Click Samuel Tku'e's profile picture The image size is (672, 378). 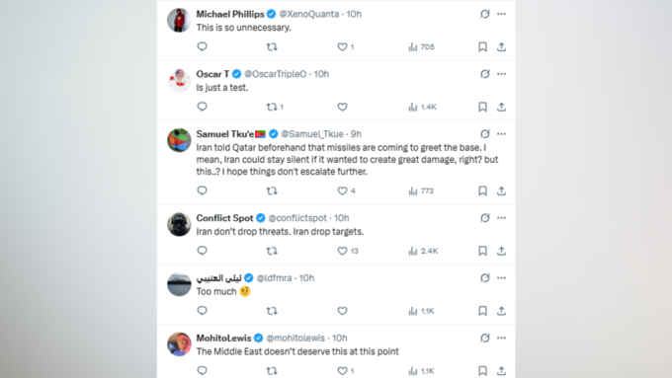(x=179, y=140)
